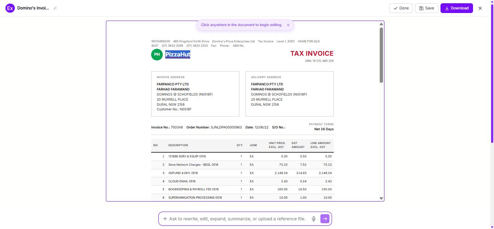Click the 'S/O No.:' label

pyautogui.click(x=278, y=127)
